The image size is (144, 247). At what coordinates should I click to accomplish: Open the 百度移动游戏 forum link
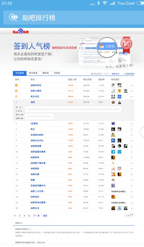pyautogui.click(x=37, y=135)
